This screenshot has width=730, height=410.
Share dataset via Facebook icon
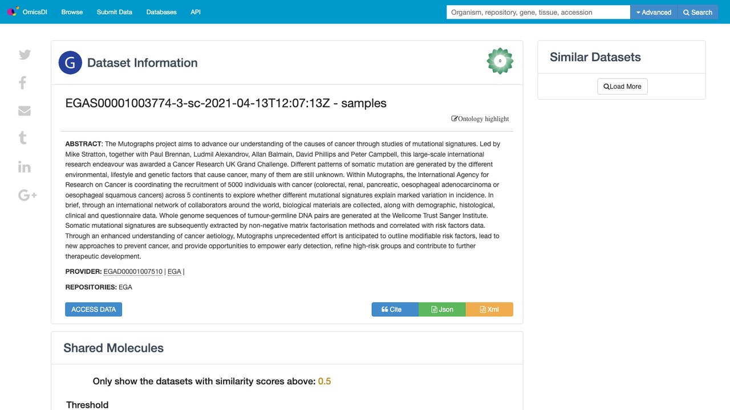click(x=23, y=83)
